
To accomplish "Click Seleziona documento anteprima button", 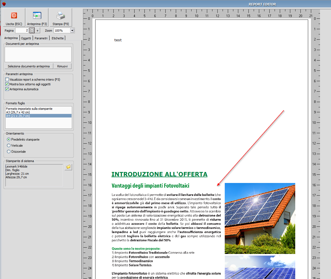I will coord(29,66).
